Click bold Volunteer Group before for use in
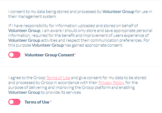The image size is (162, 113). 118,12
